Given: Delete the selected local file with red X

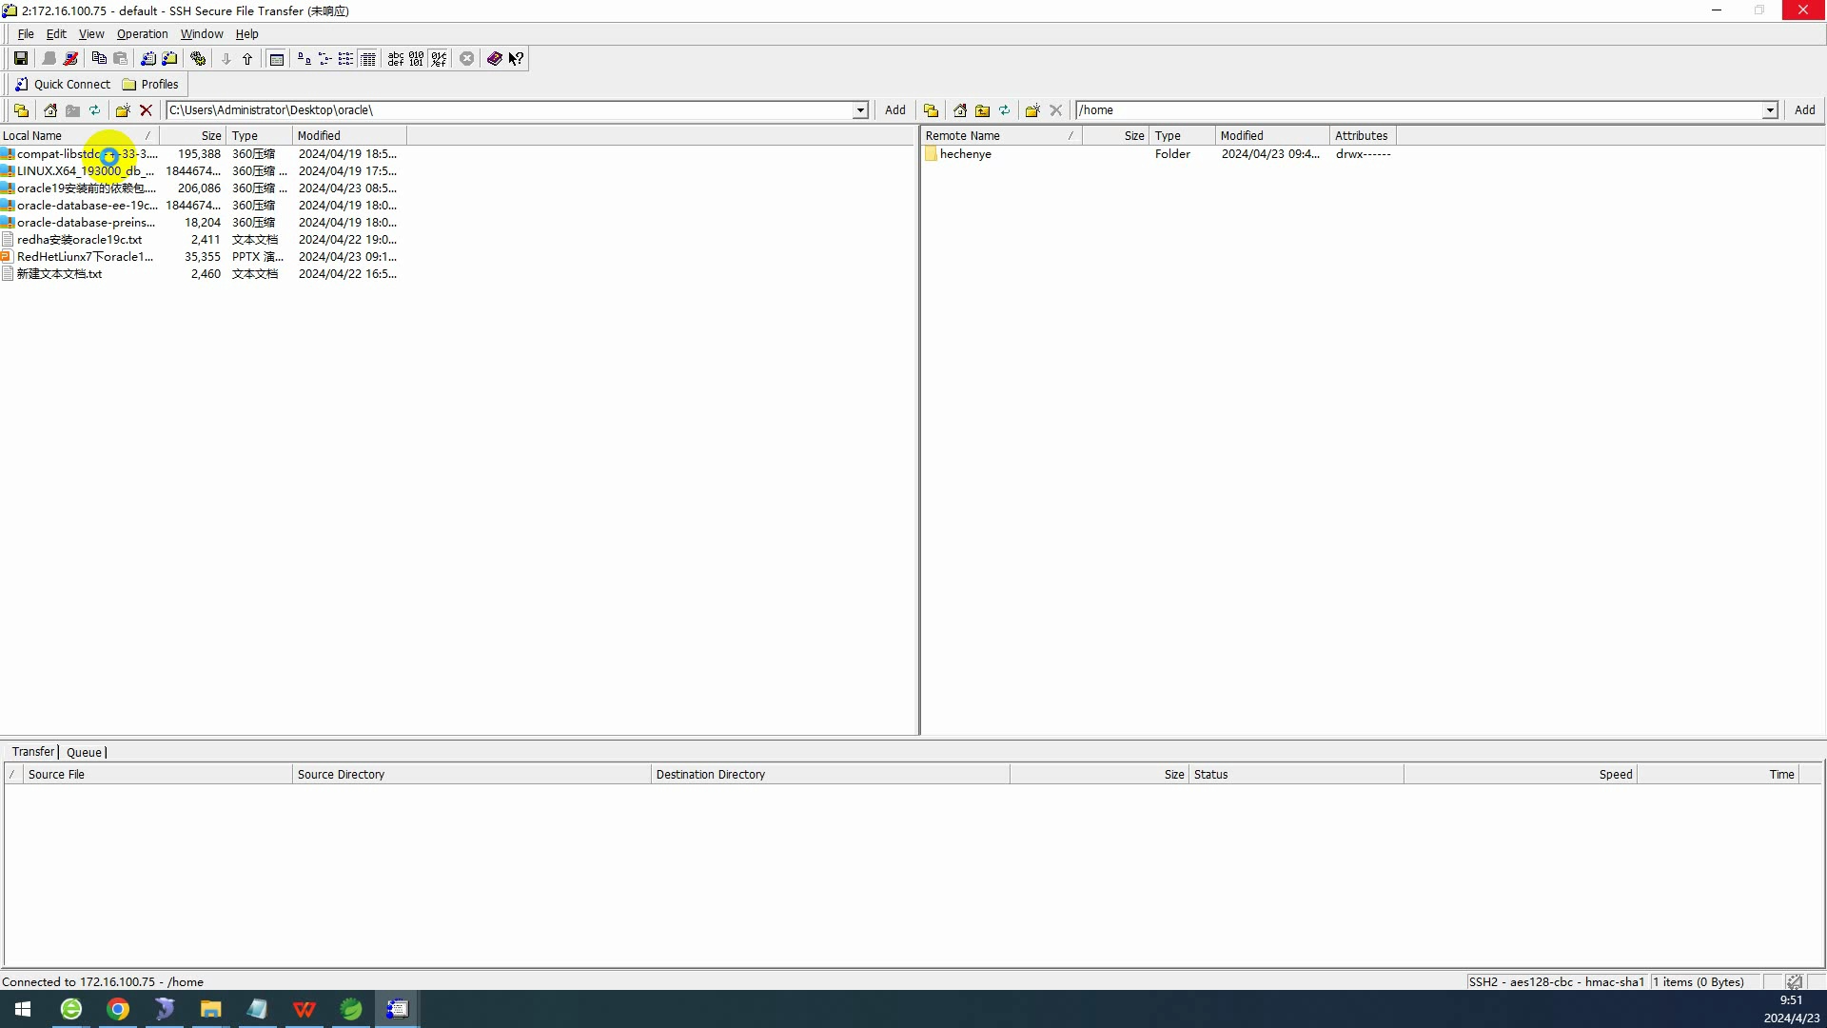Looking at the screenshot, I should [x=146, y=110].
